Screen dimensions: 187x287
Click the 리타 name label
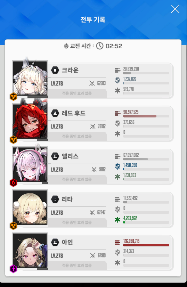(67, 199)
